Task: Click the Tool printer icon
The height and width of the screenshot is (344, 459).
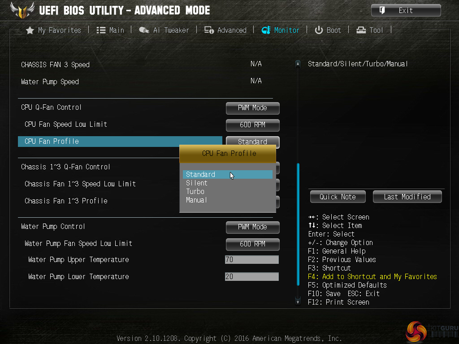Action: click(361, 30)
